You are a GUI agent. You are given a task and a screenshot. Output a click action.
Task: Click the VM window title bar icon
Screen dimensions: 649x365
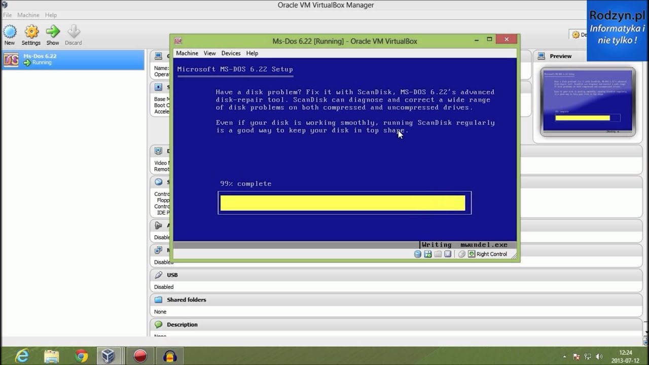point(178,41)
